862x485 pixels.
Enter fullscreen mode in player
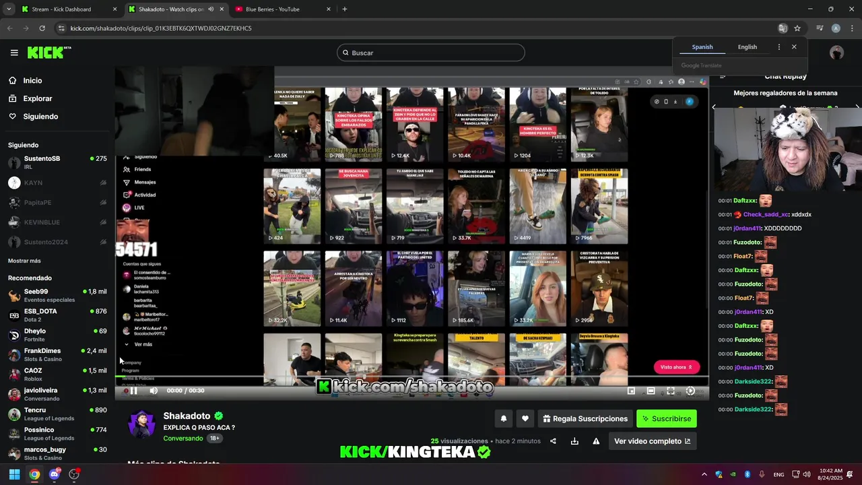[671, 391]
